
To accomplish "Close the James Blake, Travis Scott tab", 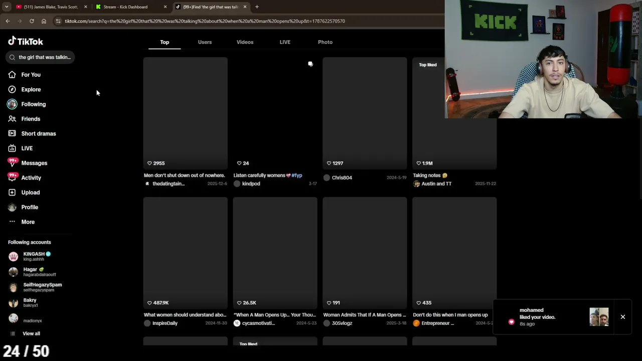I will coord(86,7).
